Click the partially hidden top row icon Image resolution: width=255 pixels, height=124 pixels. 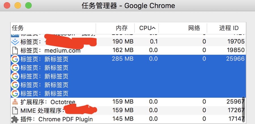pyautogui.click(x=15, y=35)
